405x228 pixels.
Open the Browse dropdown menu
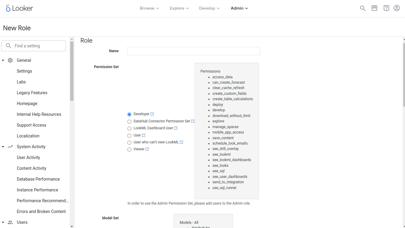click(x=149, y=8)
